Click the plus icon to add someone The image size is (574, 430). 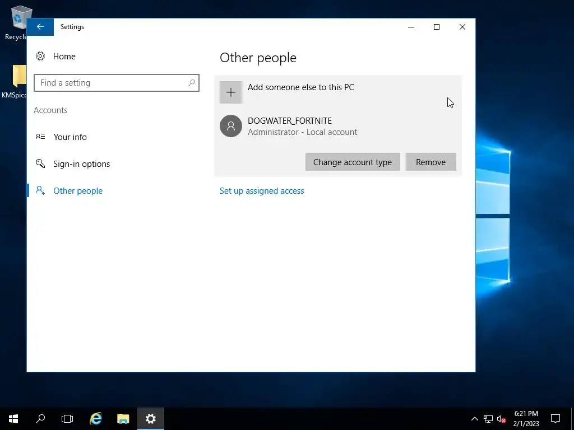coord(231,92)
